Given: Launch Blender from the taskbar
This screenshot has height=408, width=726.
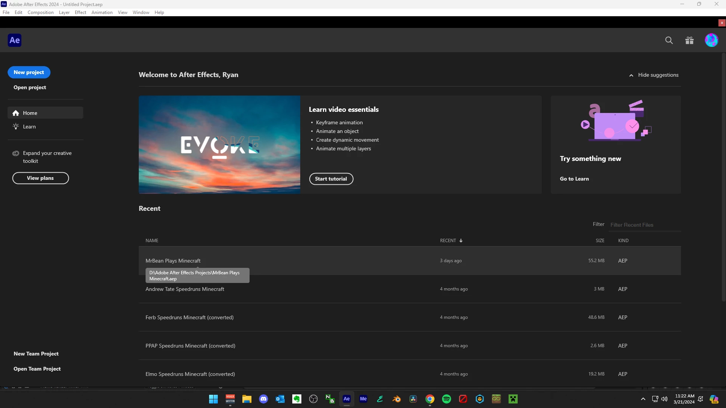Looking at the screenshot, I should coord(397,399).
